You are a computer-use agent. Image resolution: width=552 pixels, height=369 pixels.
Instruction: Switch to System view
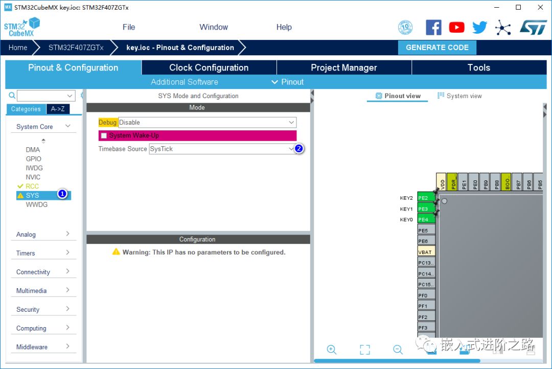click(459, 96)
